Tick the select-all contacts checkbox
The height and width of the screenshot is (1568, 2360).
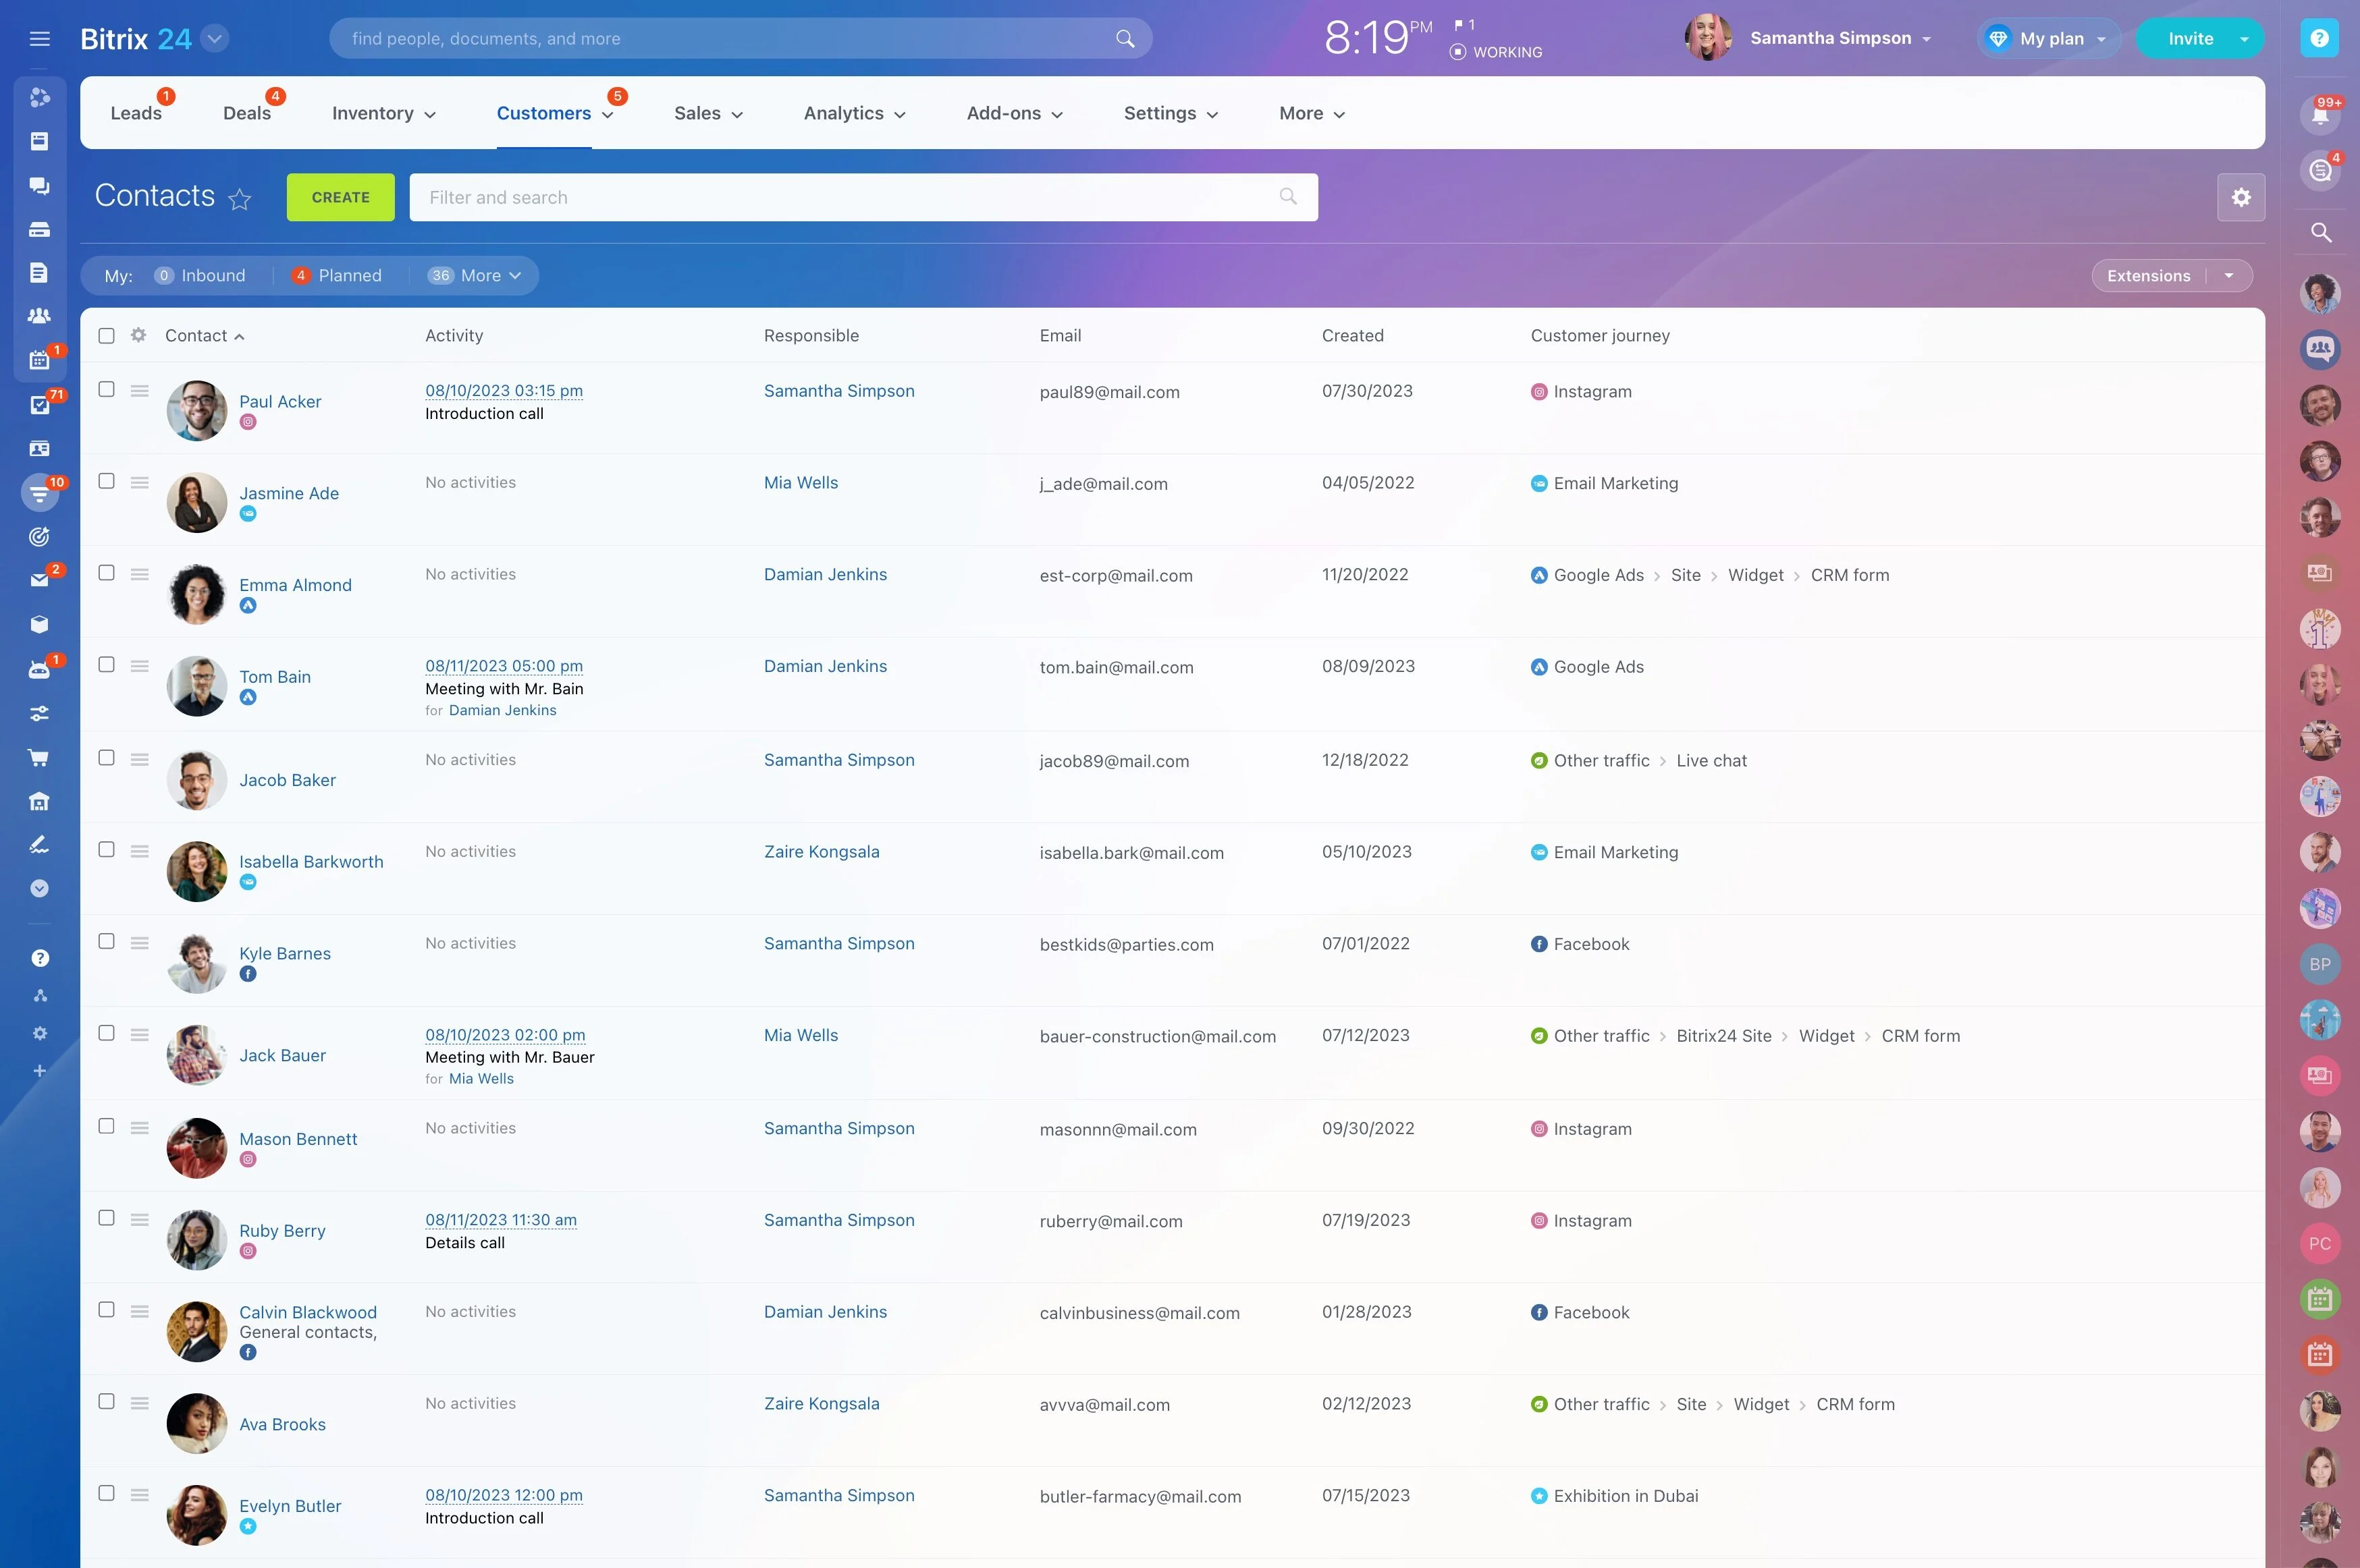click(106, 336)
